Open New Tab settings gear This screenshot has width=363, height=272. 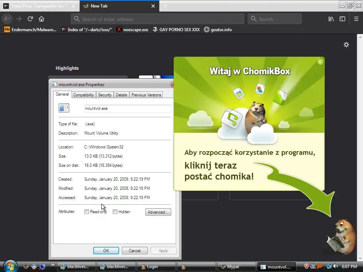click(x=346, y=45)
